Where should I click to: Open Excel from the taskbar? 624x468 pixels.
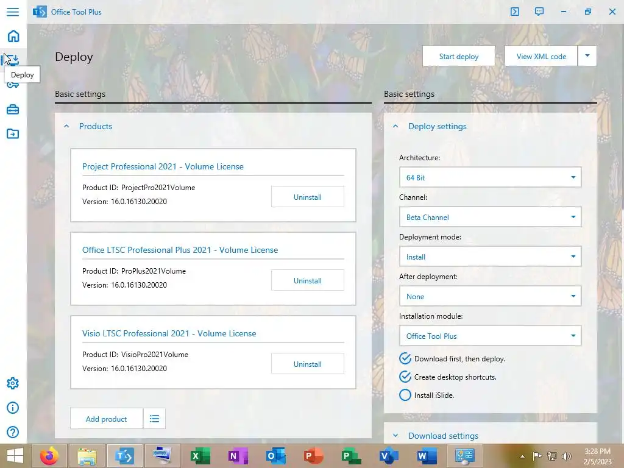tap(200, 456)
